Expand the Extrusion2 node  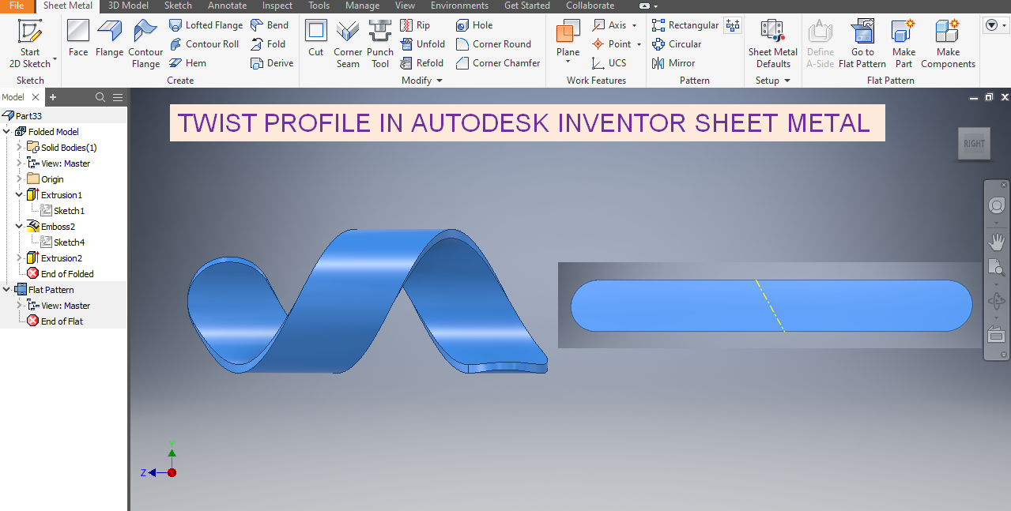pyautogui.click(x=20, y=258)
